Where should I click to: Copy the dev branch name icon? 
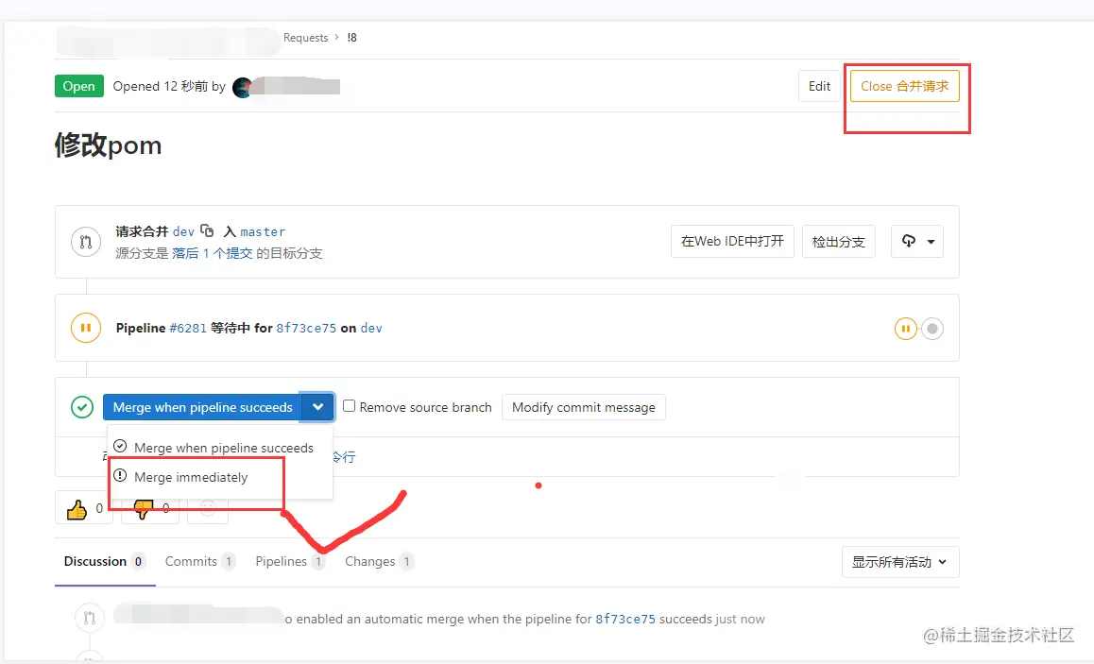tap(207, 230)
